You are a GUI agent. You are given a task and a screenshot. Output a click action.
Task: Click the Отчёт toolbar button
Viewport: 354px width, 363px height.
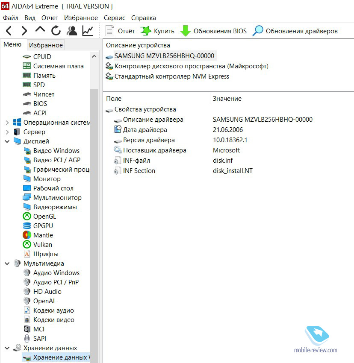pyautogui.click(x=120, y=31)
